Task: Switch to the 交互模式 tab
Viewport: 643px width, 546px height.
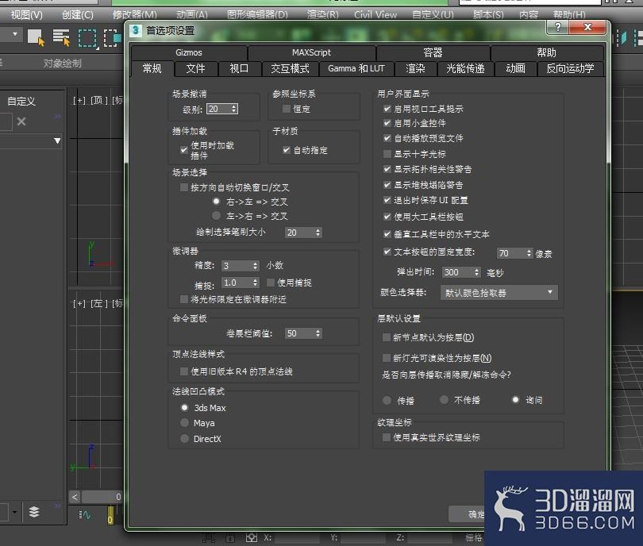Action: click(x=290, y=68)
